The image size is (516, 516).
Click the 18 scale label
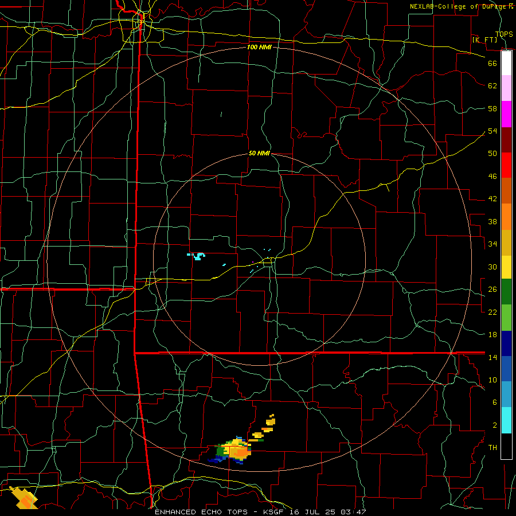(492, 335)
